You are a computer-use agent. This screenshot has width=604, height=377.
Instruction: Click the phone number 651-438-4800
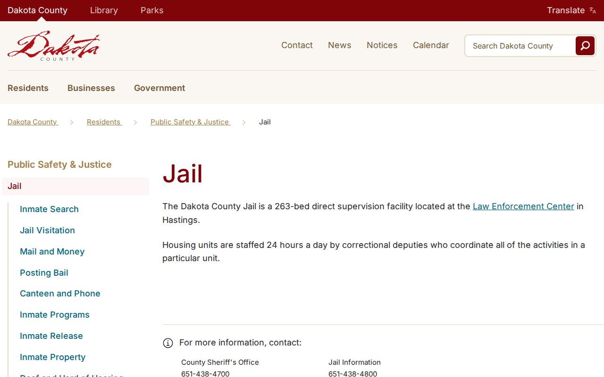pyautogui.click(x=353, y=374)
